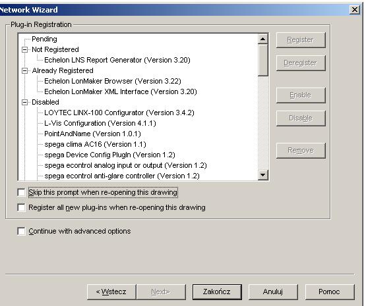Image resolution: width=366 pixels, height=306 pixels.
Task: Click the plug-in list scrollbar thumb
Action: click(263, 61)
